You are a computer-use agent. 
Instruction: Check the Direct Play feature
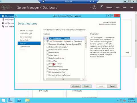tap(48, 61)
